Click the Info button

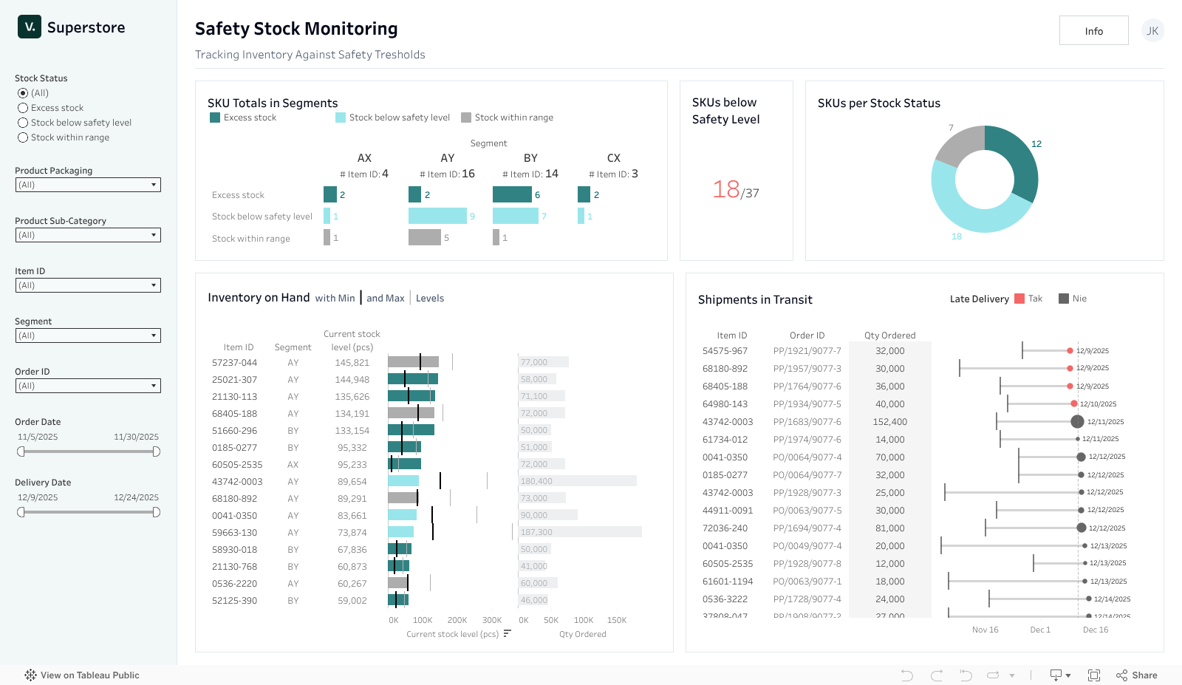point(1093,31)
